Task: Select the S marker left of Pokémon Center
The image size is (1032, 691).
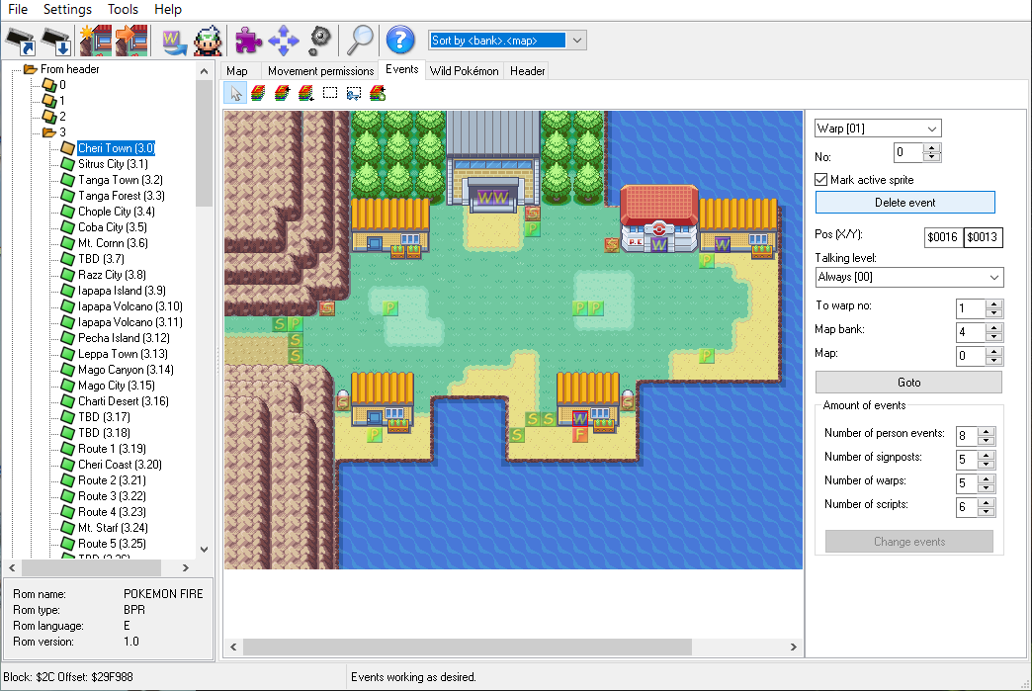Action: coord(612,245)
